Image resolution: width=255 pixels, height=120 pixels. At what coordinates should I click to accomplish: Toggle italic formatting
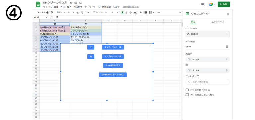pos(127,12)
